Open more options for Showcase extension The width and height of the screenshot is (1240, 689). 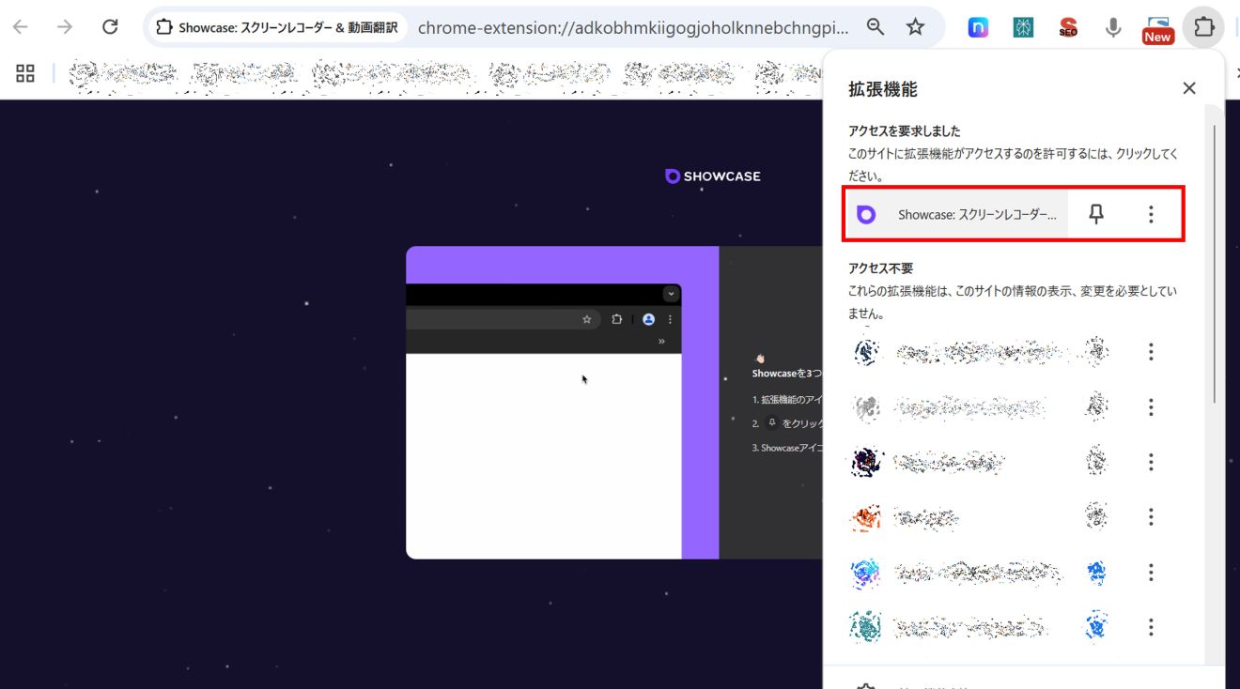[1151, 214]
